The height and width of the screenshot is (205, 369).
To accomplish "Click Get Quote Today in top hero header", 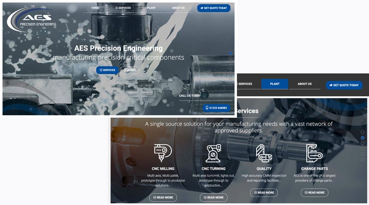I will coord(214,8).
